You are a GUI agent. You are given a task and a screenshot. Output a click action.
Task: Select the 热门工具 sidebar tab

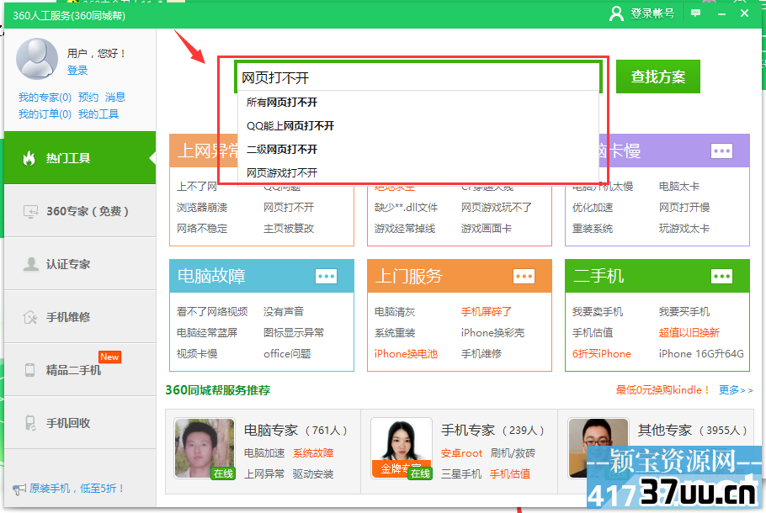pos(80,157)
